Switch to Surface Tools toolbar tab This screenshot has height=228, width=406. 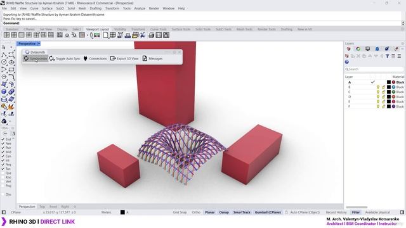click(x=181, y=29)
